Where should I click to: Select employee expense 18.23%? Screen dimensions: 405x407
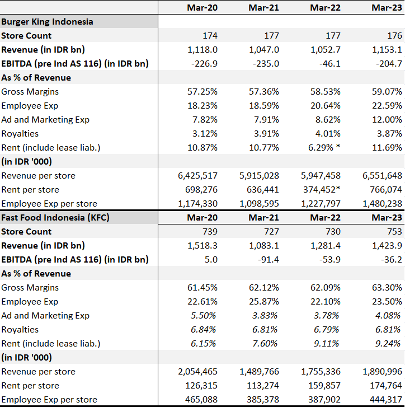(202, 106)
